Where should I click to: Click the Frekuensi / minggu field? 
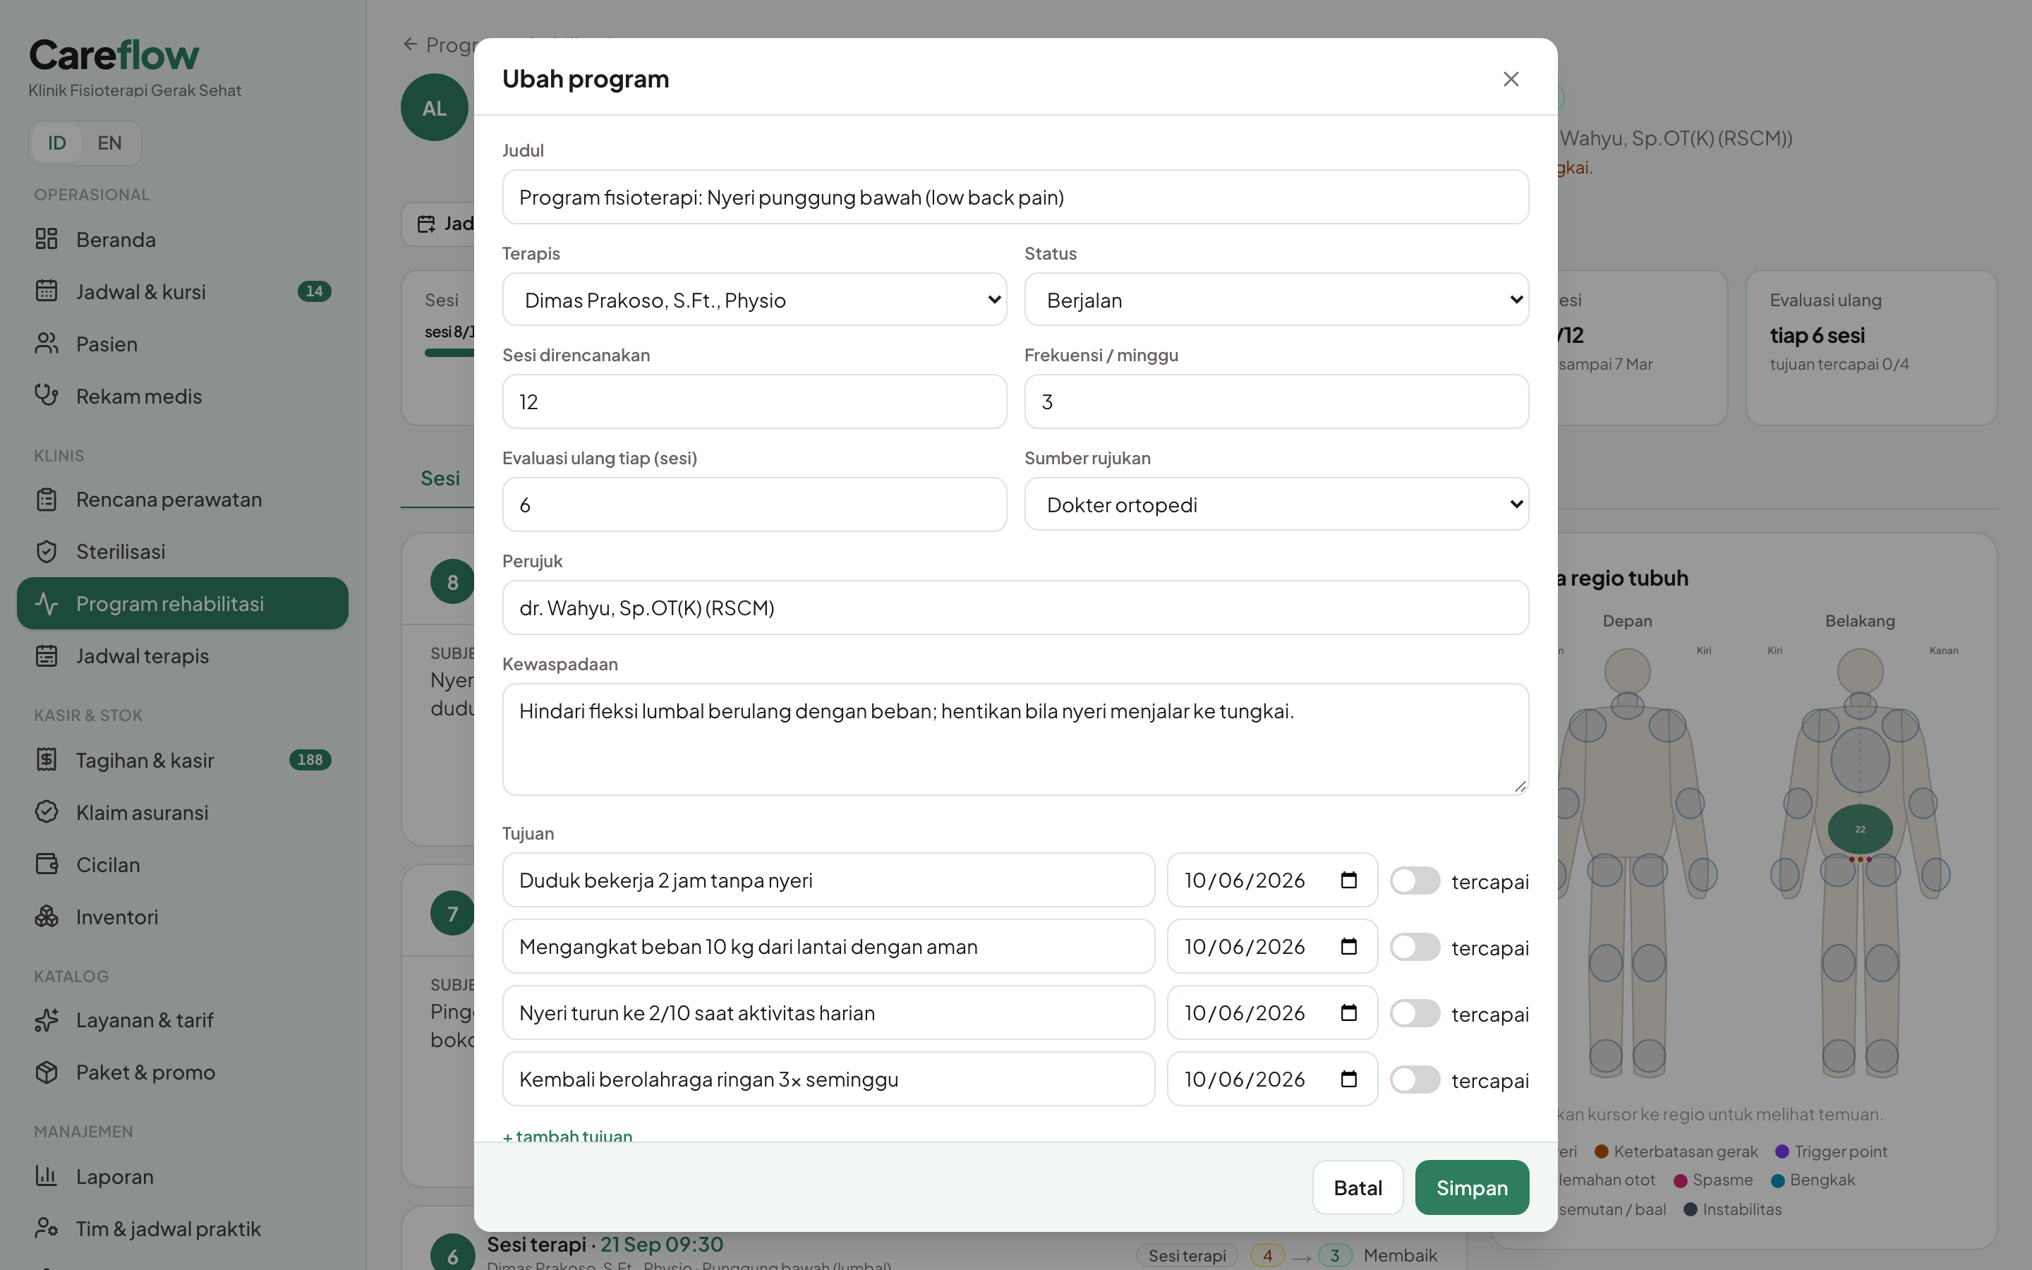tap(1276, 401)
